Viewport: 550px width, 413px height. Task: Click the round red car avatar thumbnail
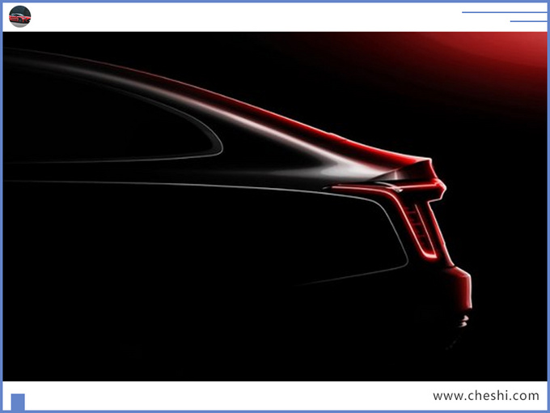(x=19, y=16)
